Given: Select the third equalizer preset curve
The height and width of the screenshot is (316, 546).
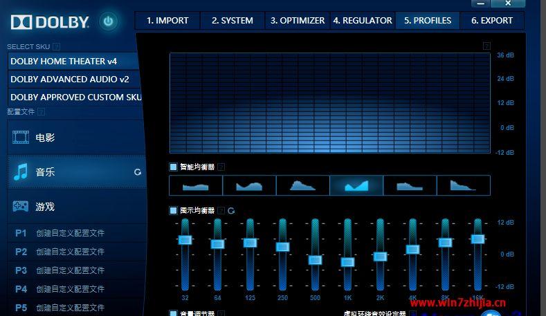Looking at the screenshot, I should (303, 185).
